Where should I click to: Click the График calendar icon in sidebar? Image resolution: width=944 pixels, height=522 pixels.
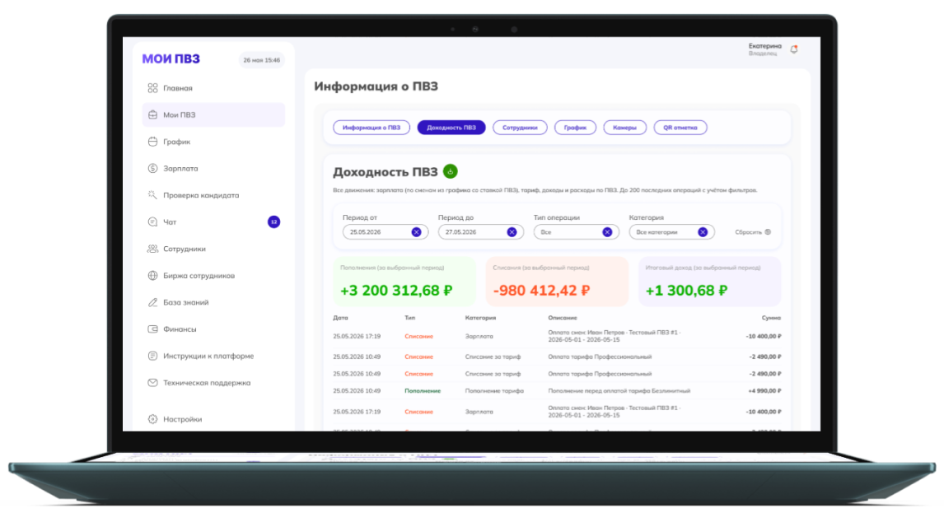pos(153,142)
